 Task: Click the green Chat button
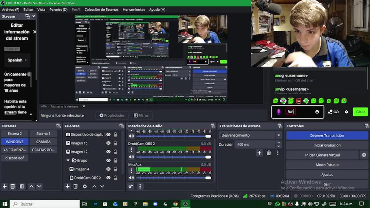point(360,112)
